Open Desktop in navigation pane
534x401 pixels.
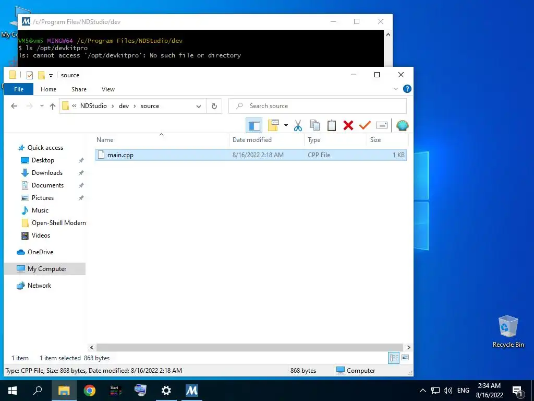43,160
